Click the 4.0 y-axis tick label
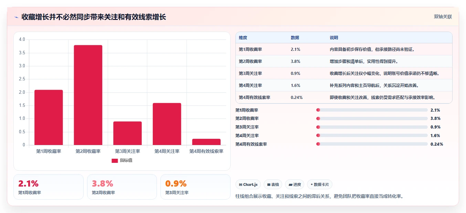Viewport: 466px width, 213px height. click(x=22, y=40)
